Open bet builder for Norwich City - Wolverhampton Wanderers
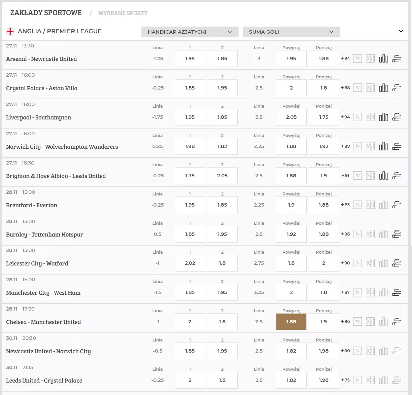Viewport: 412px width, 395px height. pos(397,146)
